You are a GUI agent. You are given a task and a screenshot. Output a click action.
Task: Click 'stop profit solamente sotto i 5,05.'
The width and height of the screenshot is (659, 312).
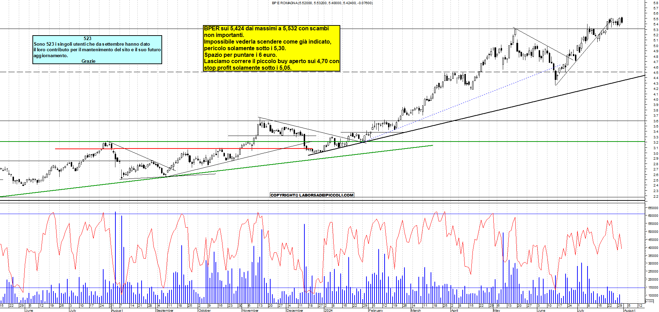click(248, 68)
